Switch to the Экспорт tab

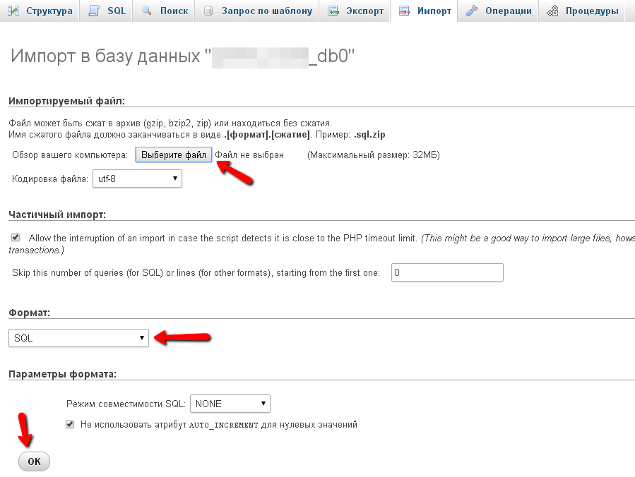pos(364,11)
